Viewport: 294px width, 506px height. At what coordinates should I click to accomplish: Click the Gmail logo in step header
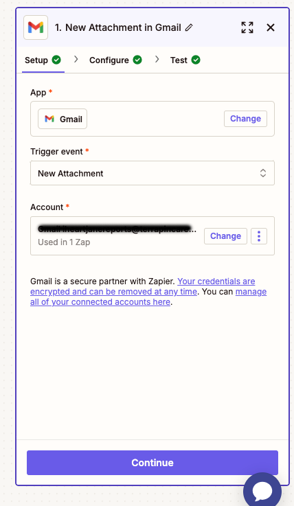pyautogui.click(x=36, y=27)
